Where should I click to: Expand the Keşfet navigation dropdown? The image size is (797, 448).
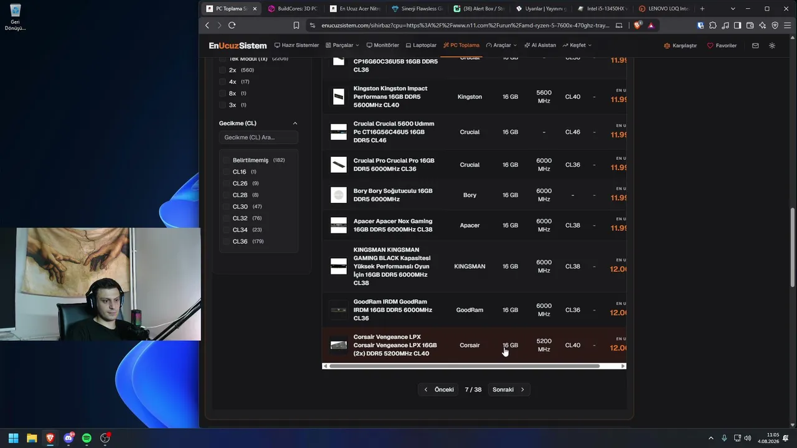tap(577, 45)
